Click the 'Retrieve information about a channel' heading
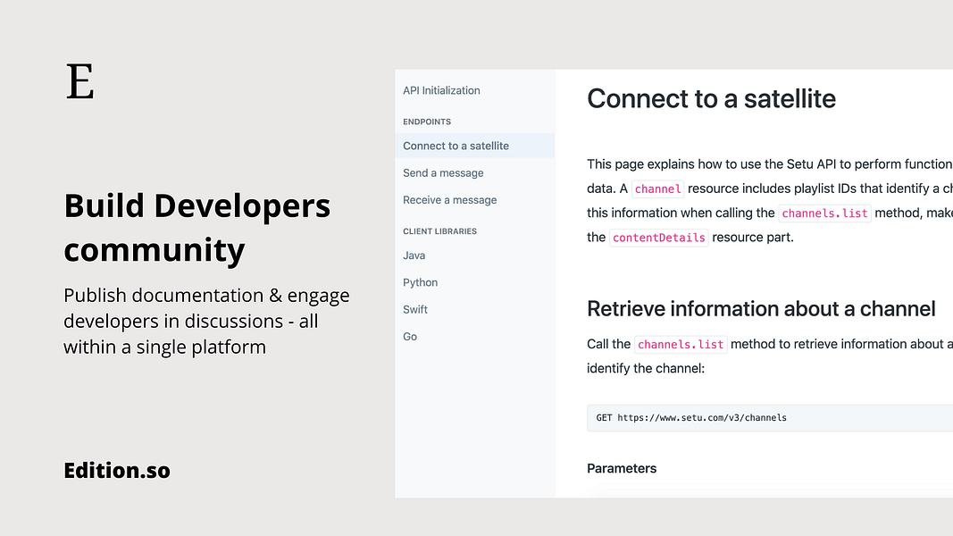Screen dimensions: 953x536 click(x=761, y=309)
